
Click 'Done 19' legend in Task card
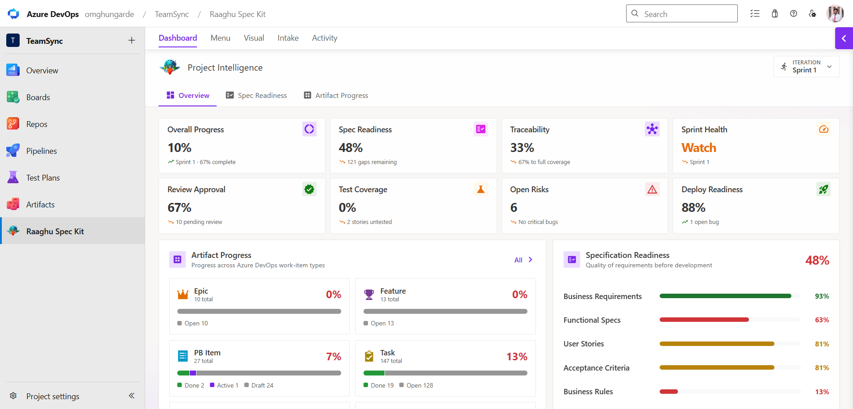coord(379,385)
